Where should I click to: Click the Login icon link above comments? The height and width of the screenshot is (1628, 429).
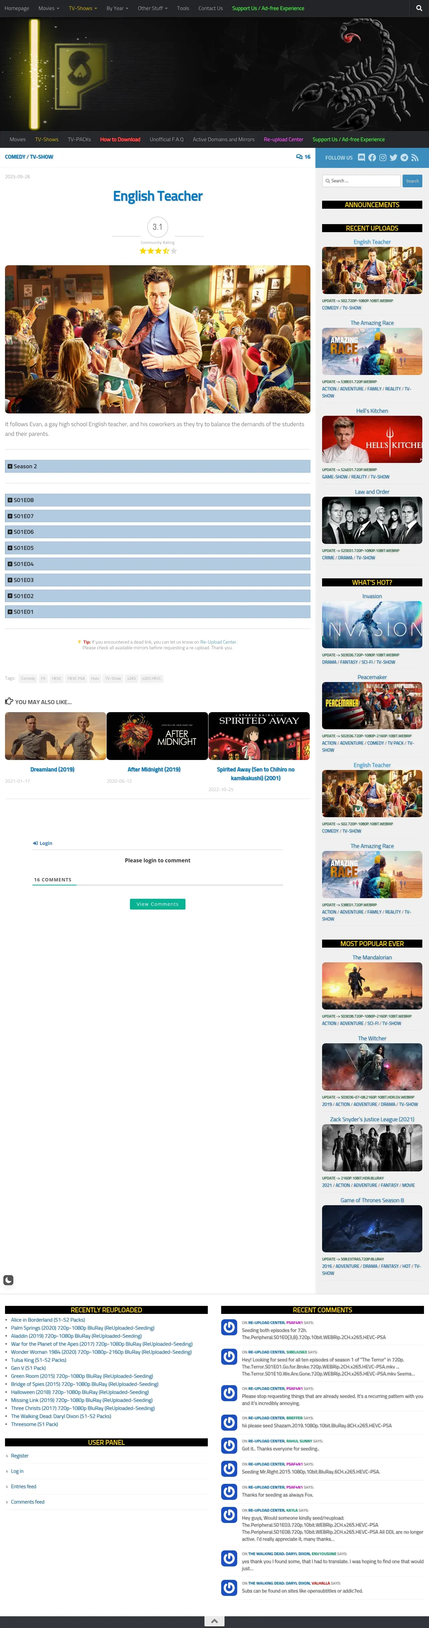tap(42, 843)
